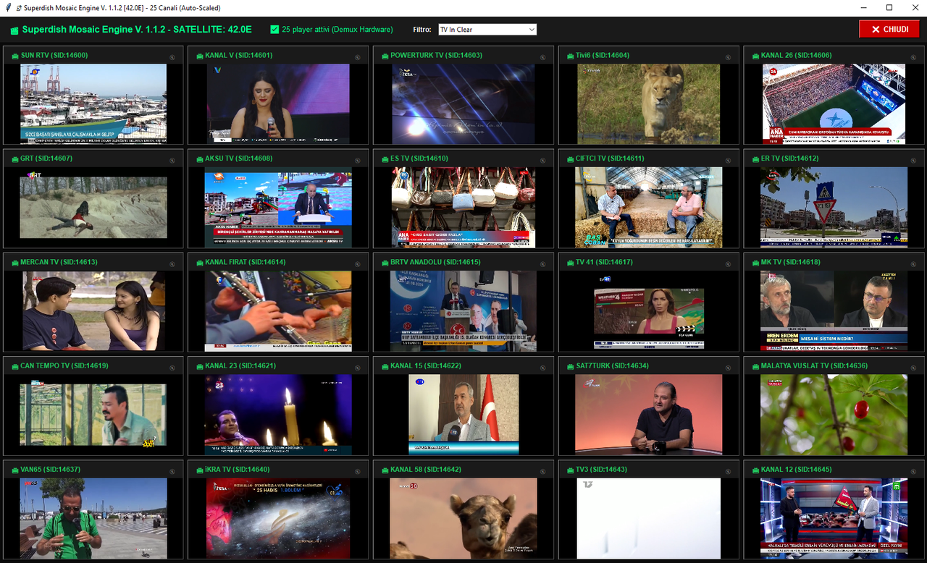The width and height of the screenshot is (927, 563).
Task: Uncheck the 25 player attivi checkbox
Action: pyautogui.click(x=274, y=30)
